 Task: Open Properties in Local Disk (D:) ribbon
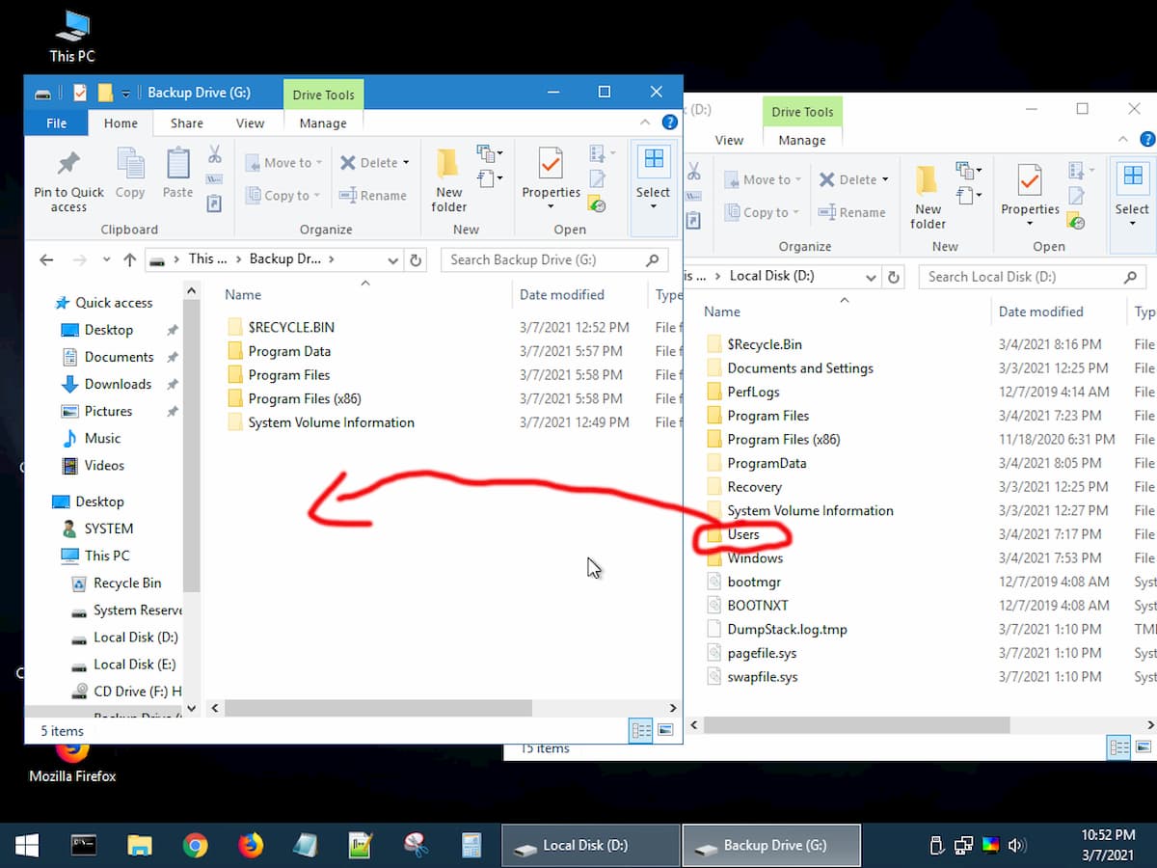pos(1030,198)
